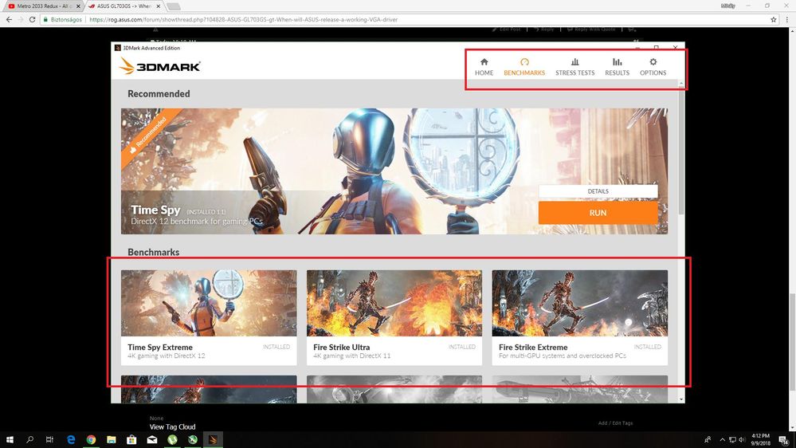Select the ASUS GL703GS browser tab
This screenshot has height=448, width=796.
click(124, 6)
